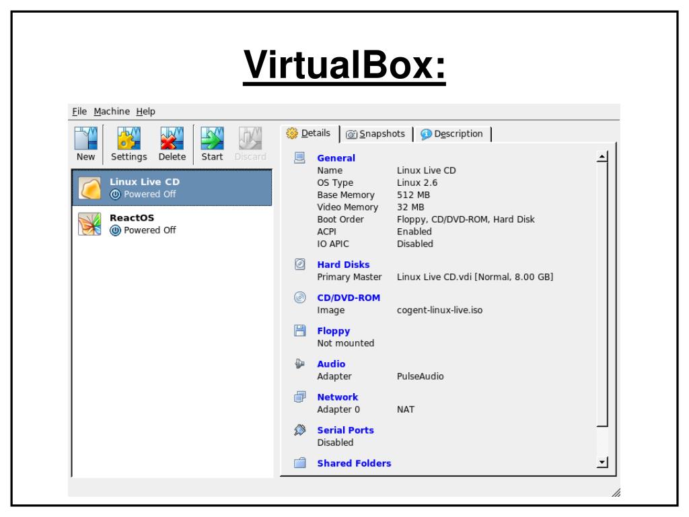The image size is (689, 517).
Task: Click the ACPI 'Enabled' value
Action: click(414, 232)
